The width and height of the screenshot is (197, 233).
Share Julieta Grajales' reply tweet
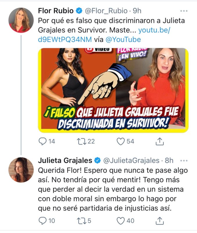pos(159,221)
